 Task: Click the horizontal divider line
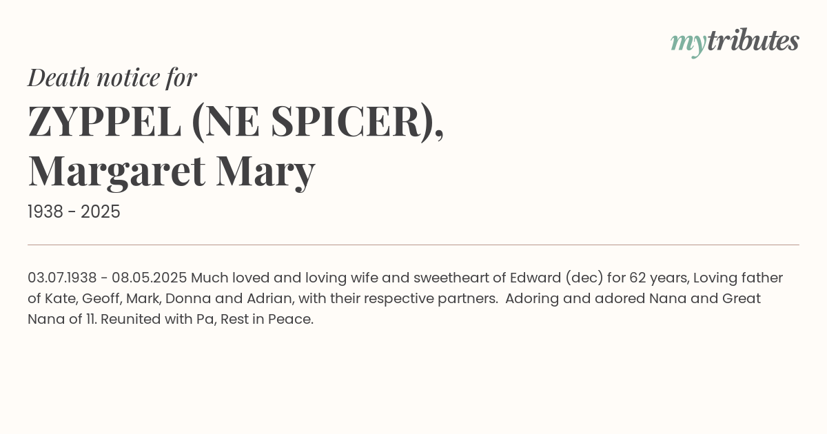[413, 245]
